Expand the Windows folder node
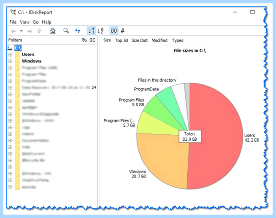The width and height of the screenshot is (276, 218). point(10,61)
